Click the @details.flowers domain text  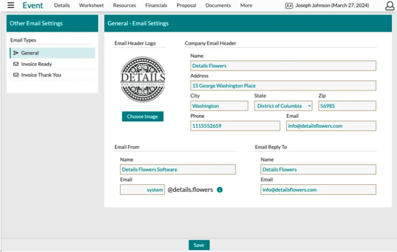click(x=190, y=190)
